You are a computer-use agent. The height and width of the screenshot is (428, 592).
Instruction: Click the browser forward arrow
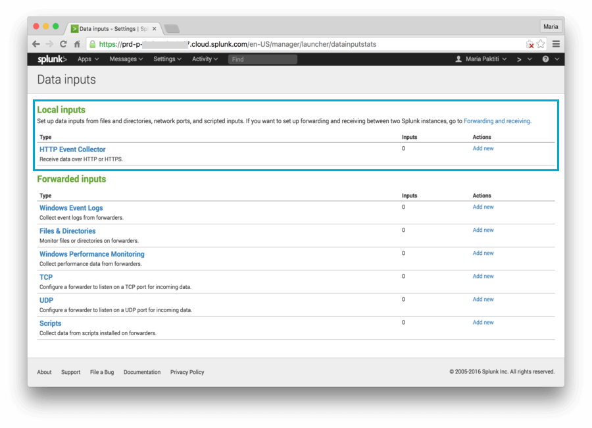[49, 44]
